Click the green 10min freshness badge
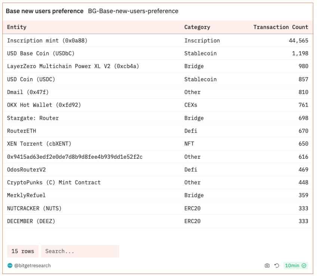 295,265
